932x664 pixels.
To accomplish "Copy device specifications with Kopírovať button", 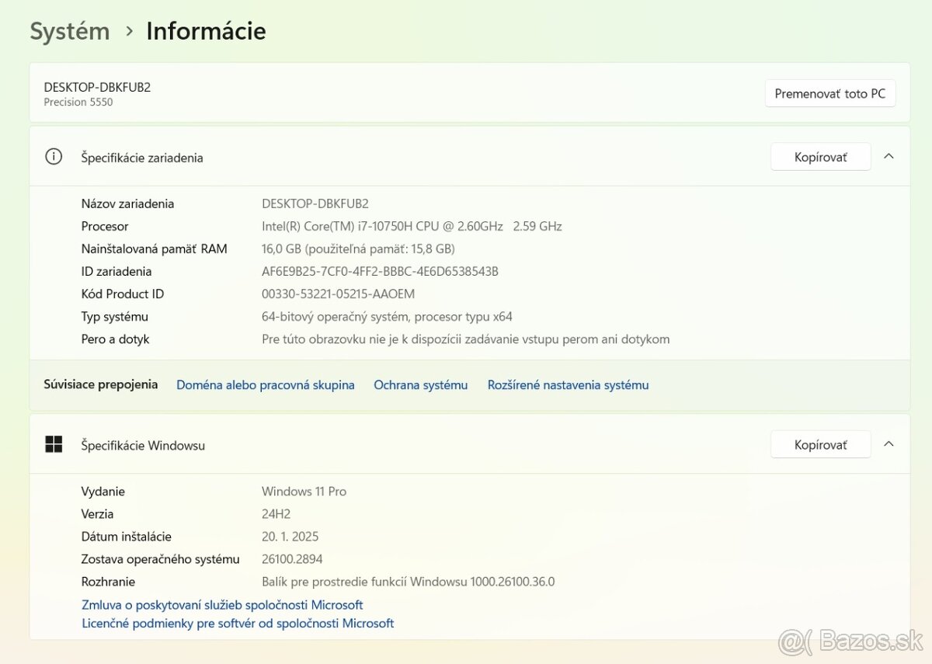I will (x=820, y=155).
